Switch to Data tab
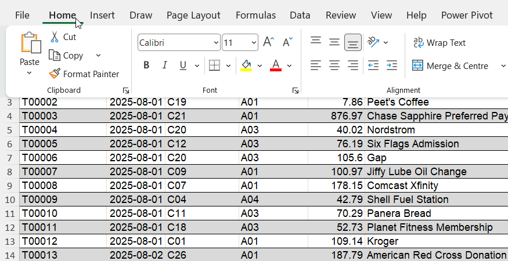The image size is (508, 261). tap(300, 15)
